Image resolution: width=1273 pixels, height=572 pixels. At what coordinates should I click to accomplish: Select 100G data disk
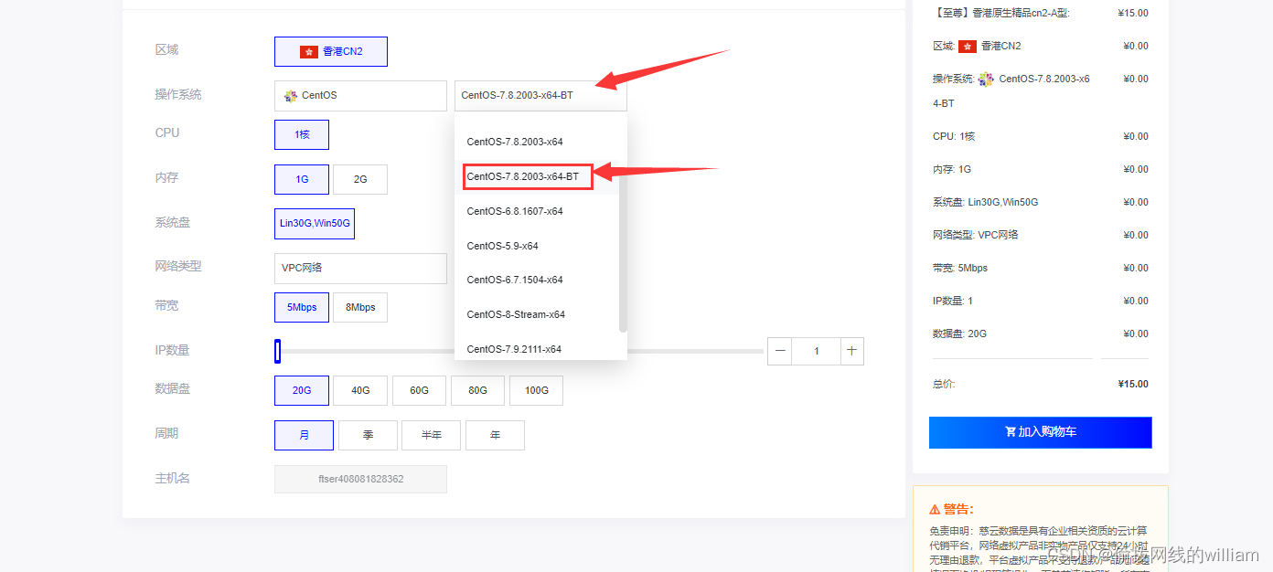pyautogui.click(x=537, y=390)
